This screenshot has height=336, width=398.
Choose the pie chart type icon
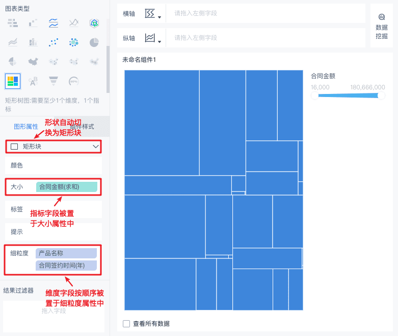[x=94, y=42]
